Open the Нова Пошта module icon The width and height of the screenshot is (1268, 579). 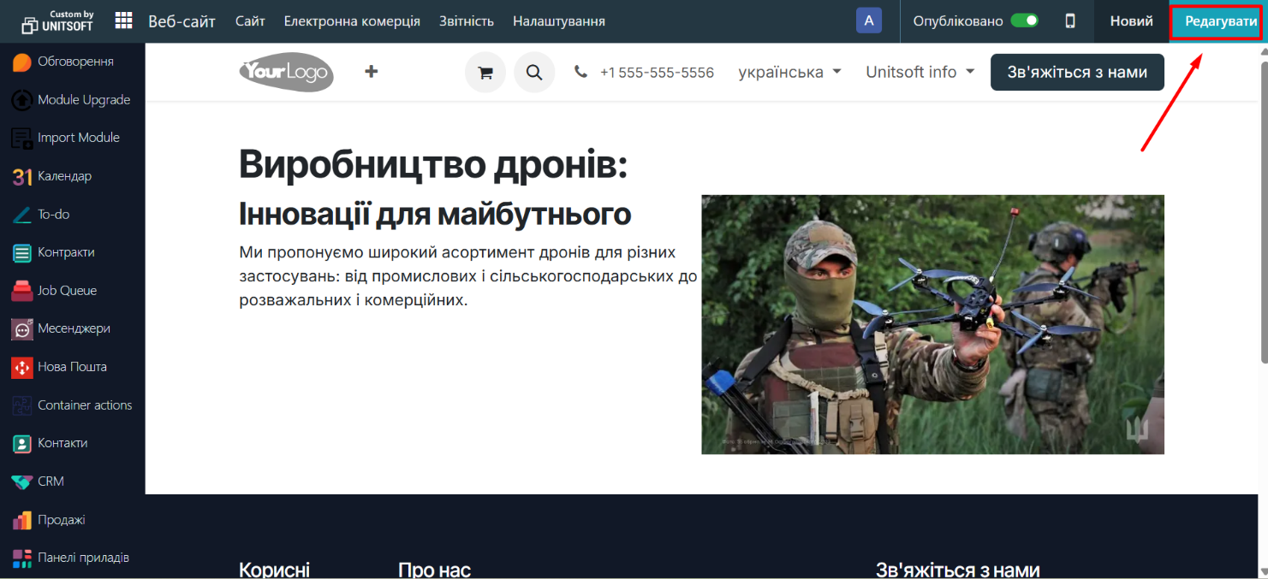click(22, 367)
